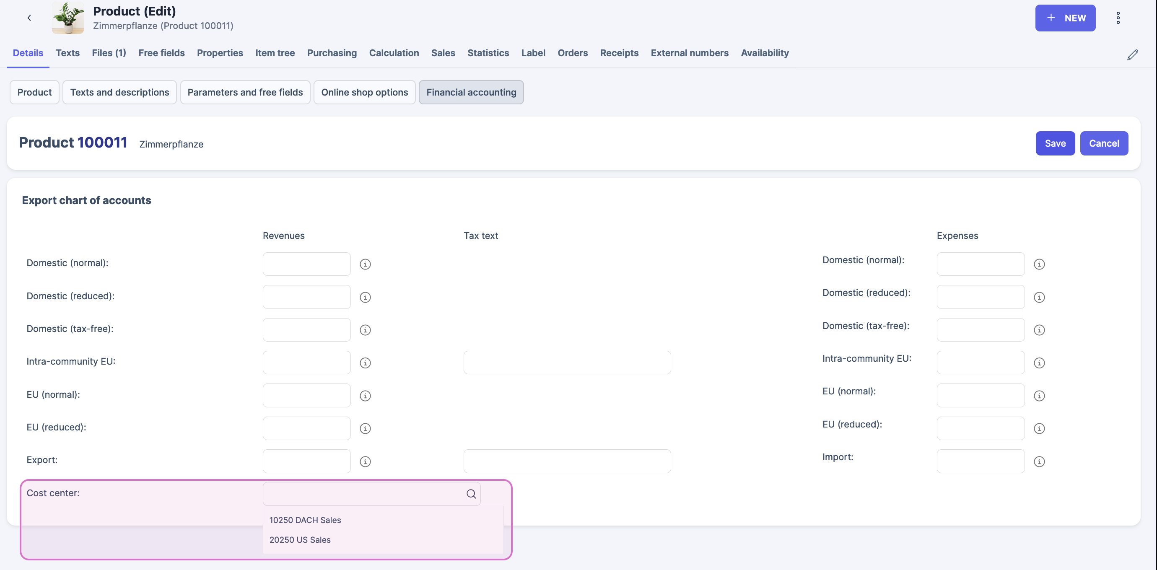
Task: Navigate back using the back arrow
Action: [29, 18]
